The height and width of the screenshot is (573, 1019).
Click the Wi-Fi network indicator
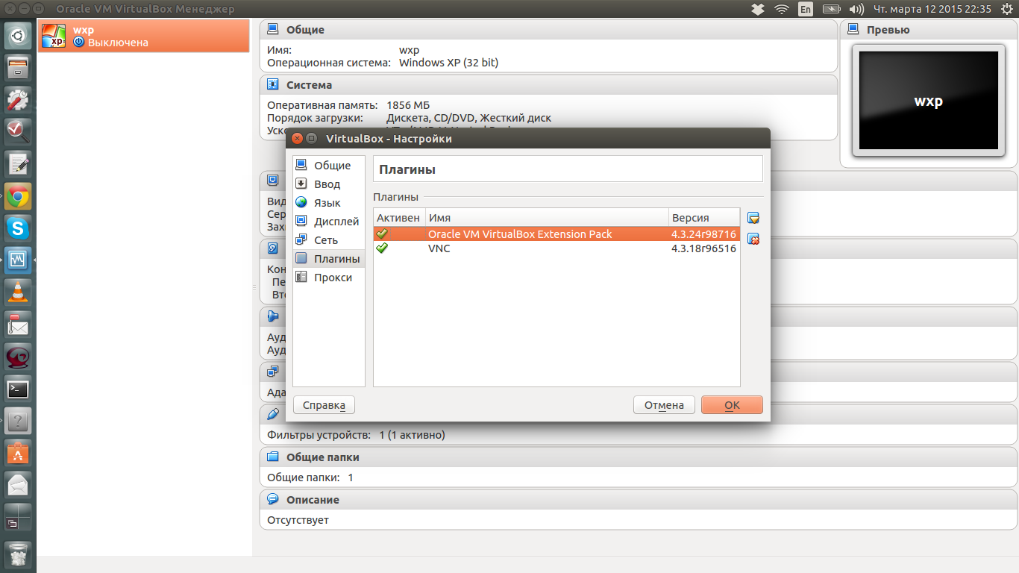[x=782, y=9]
